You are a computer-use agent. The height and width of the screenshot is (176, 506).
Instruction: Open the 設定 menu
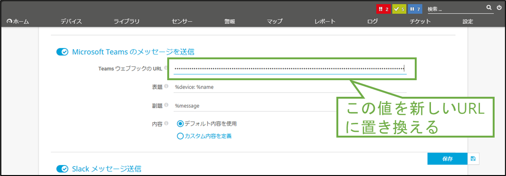(468, 22)
